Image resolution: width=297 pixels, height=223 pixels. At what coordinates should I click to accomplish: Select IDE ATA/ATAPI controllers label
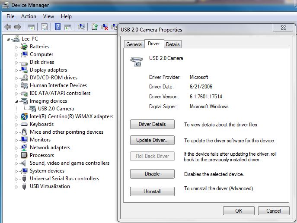point(60,93)
